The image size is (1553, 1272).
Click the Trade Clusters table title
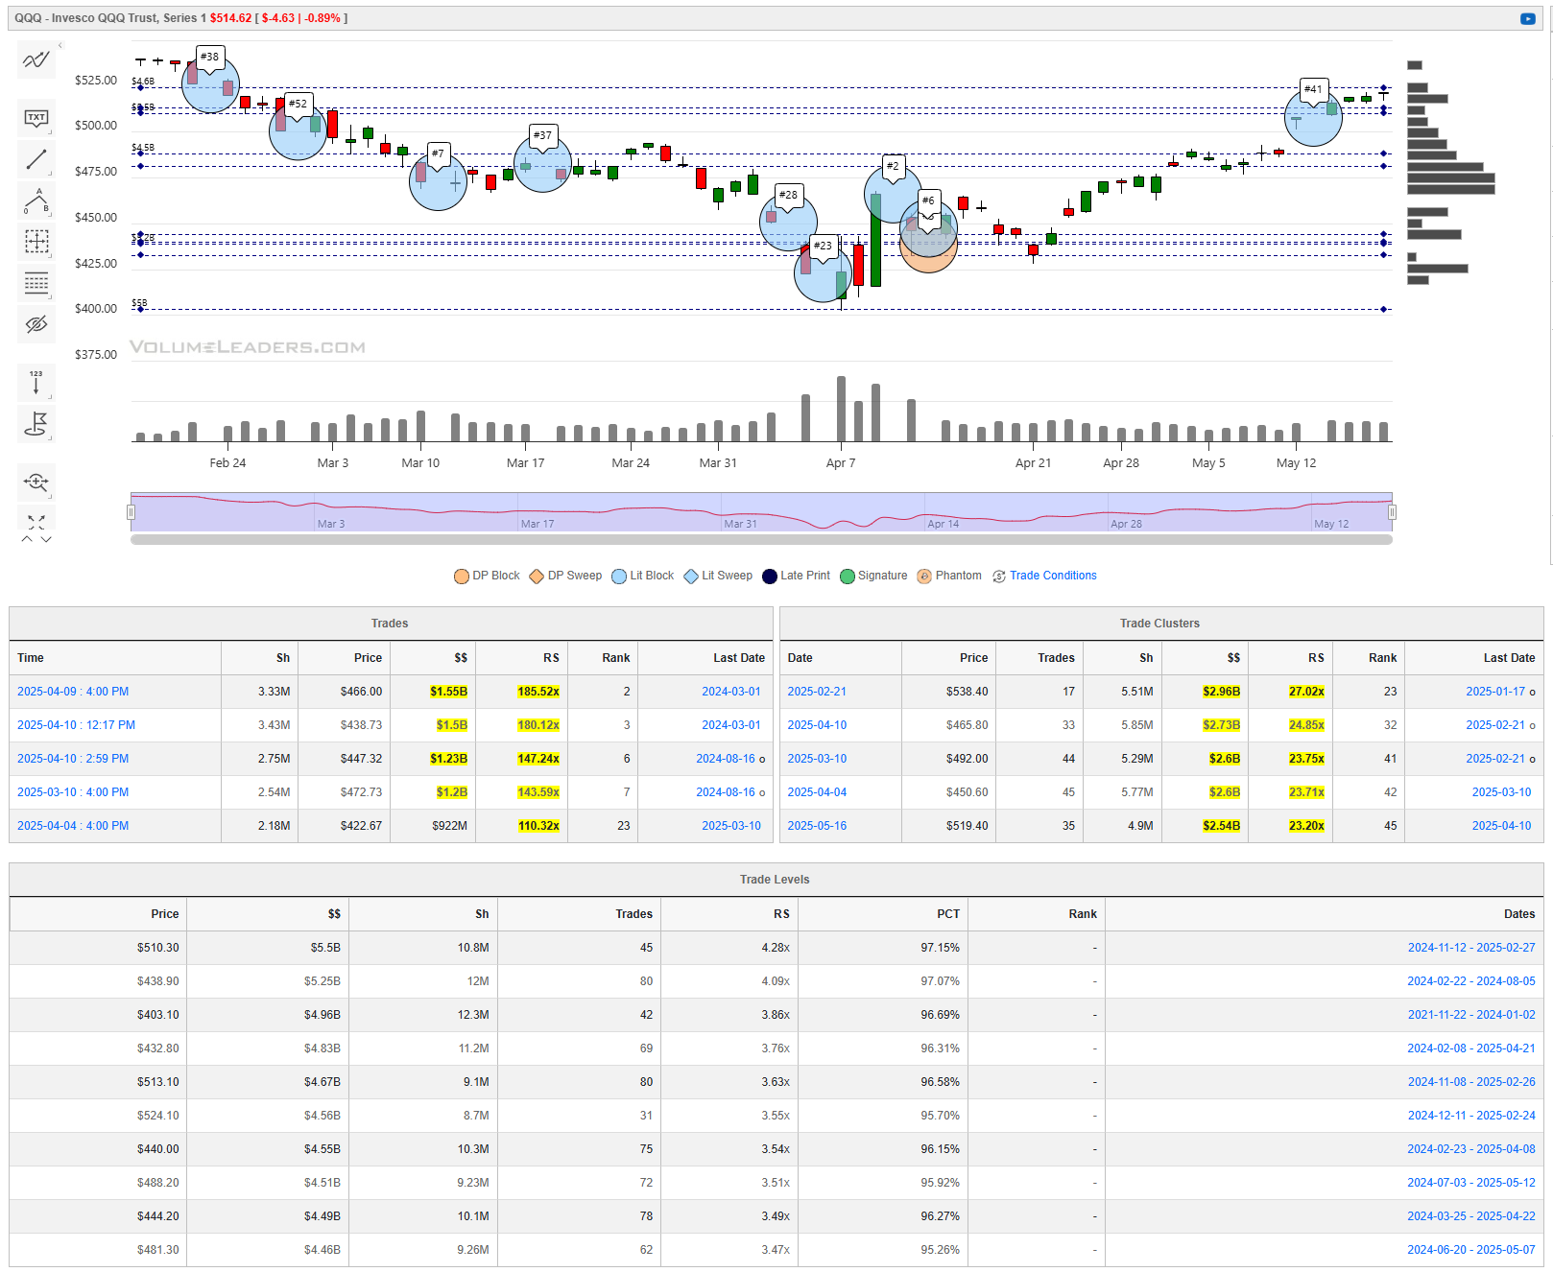pos(1159,624)
